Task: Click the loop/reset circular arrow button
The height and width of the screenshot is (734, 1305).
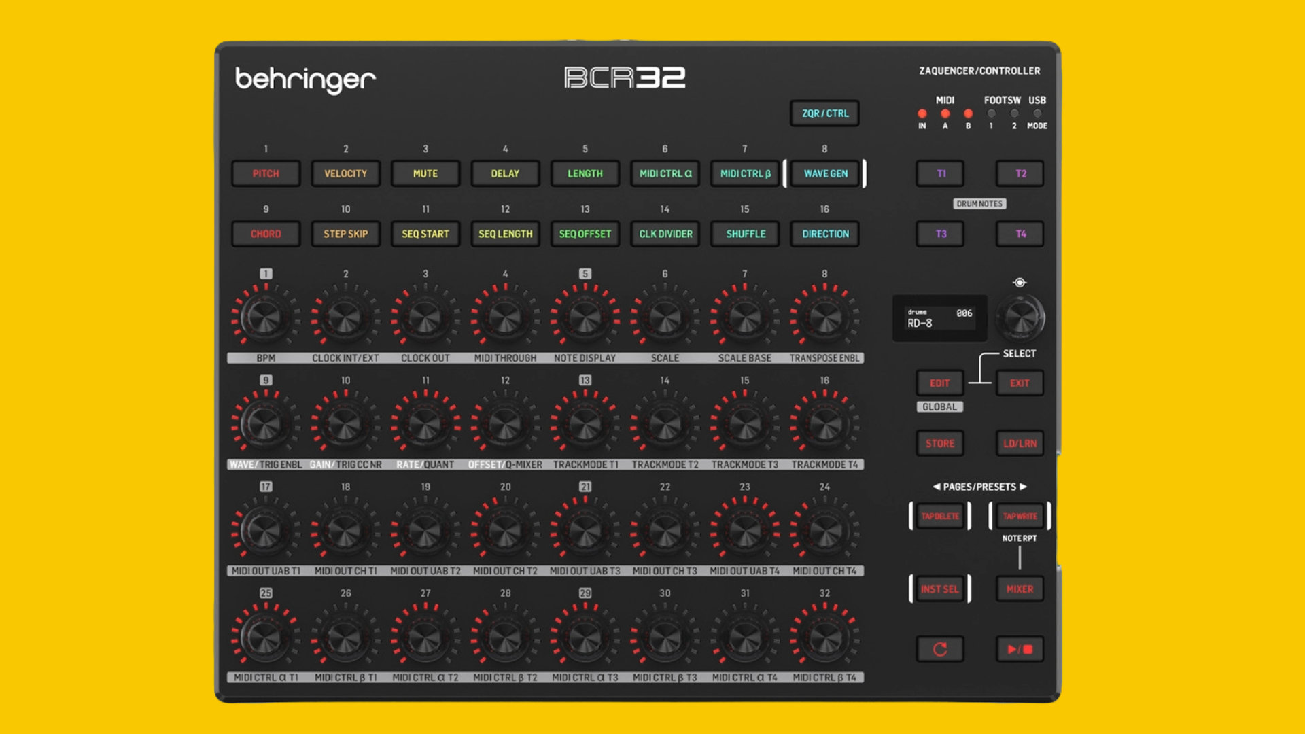Action: (x=940, y=649)
